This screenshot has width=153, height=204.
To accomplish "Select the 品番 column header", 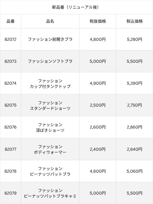I will tap(10, 21).
